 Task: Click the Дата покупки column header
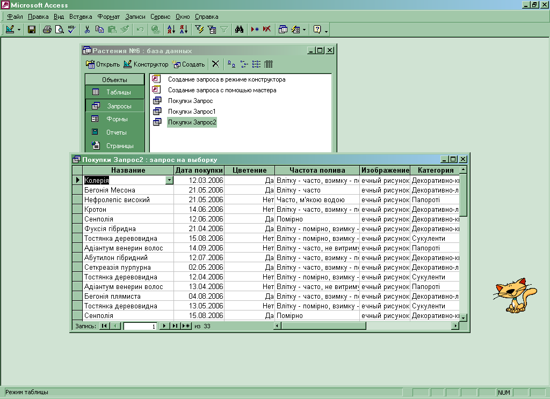(199, 170)
